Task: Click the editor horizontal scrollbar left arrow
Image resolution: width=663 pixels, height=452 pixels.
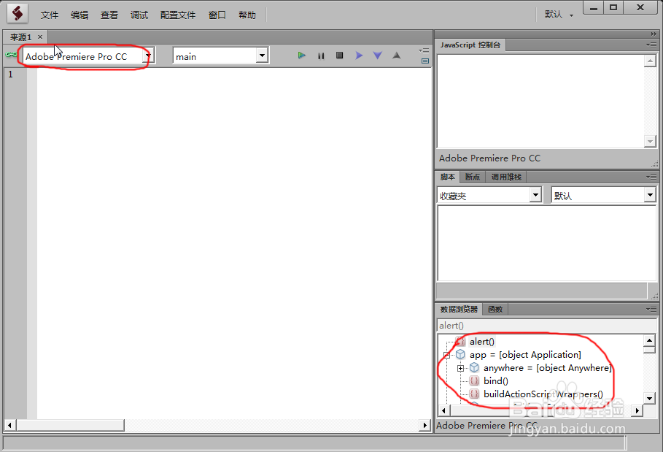Action: [9, 425]
